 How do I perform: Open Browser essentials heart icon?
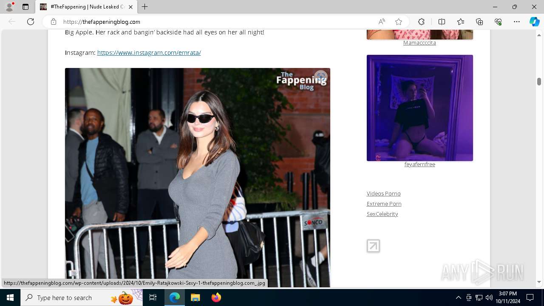click(x=498, y=22)
